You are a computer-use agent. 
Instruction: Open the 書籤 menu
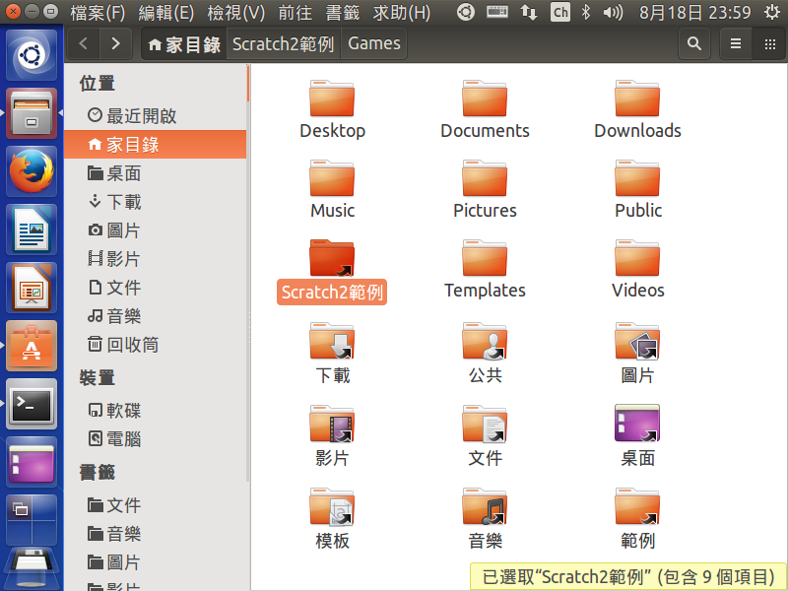pos(342,13)
